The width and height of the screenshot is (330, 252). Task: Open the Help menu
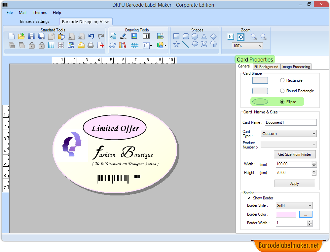click(57, 13)
